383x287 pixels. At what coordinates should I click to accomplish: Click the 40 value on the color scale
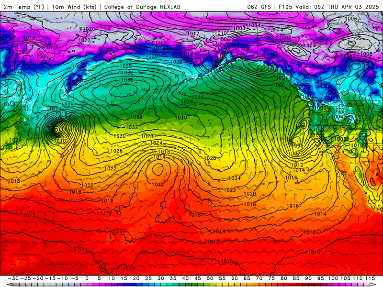coord(185,278)
